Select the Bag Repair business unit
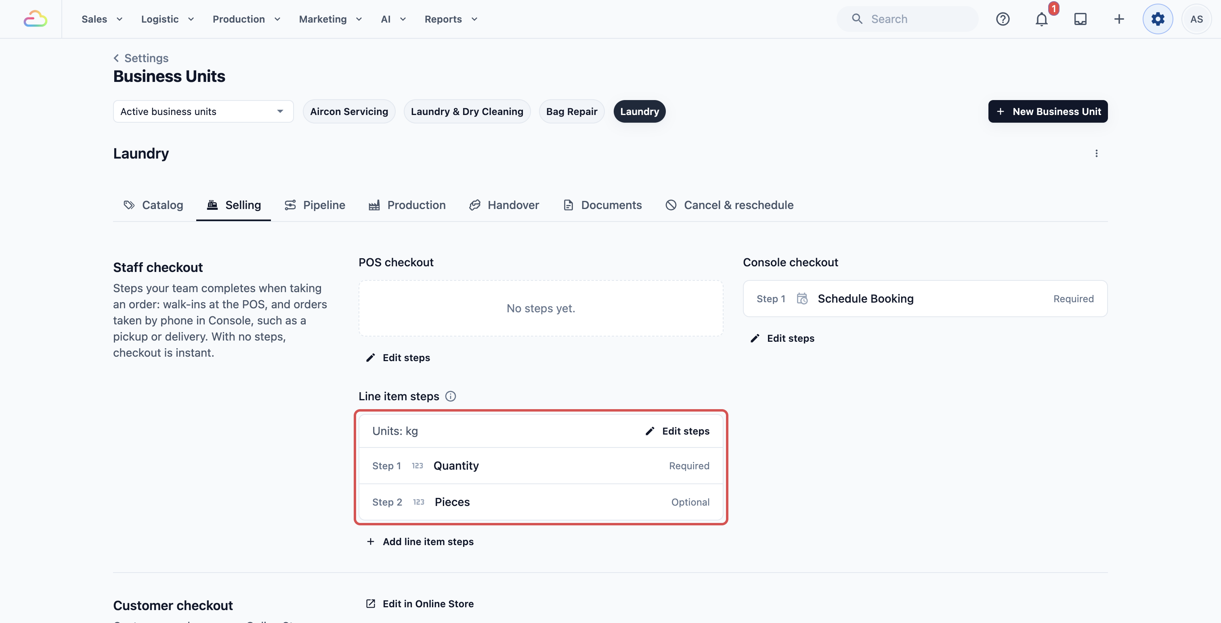The width and height of the screenshot is (1221, 623). coord(572,111)
